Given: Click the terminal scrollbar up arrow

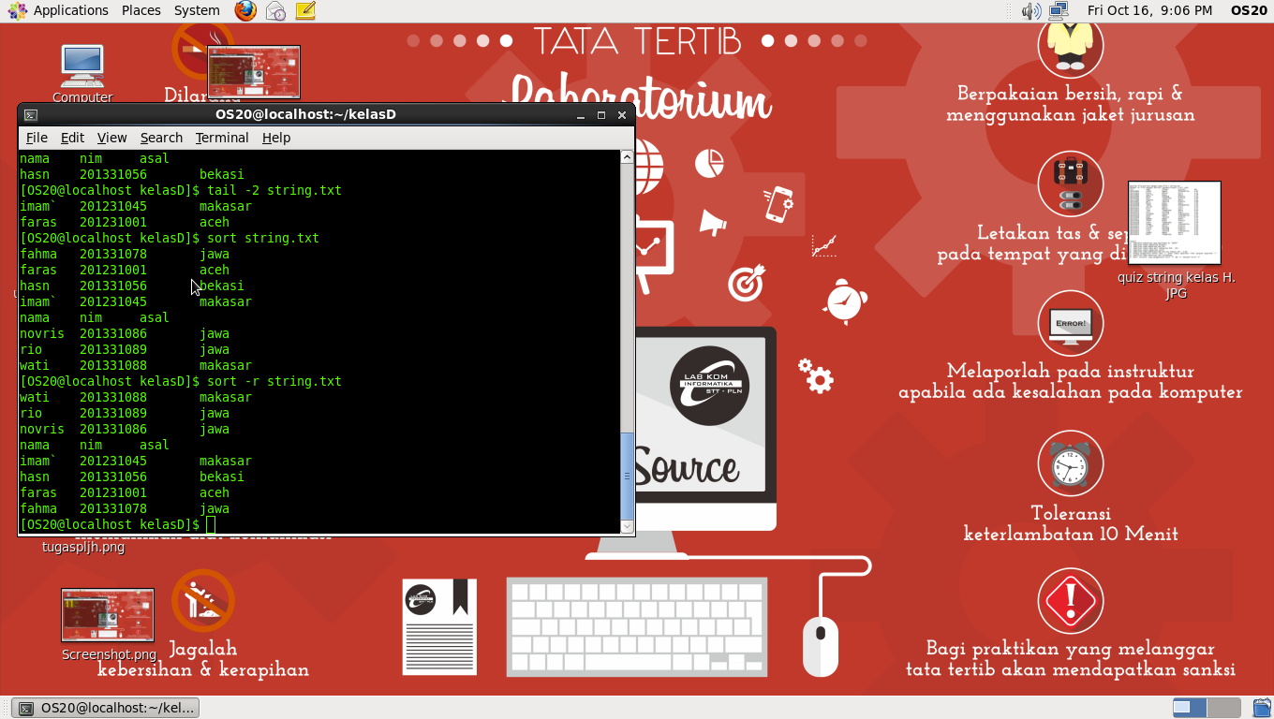Looking at the screenshot, I should (x=628, y=157).
